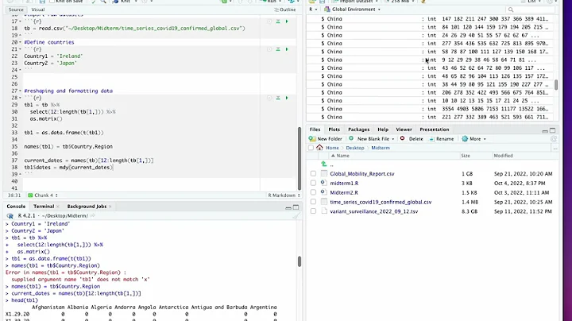Image resolution: width=572 pixels, height=321 pixels.
Task: Open the Presentation tab
Action: point(434,130)
